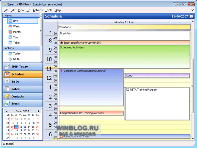Select the Breakfast appointment
Viewport: 197px width, 148px height.
(x=125, y=36)
